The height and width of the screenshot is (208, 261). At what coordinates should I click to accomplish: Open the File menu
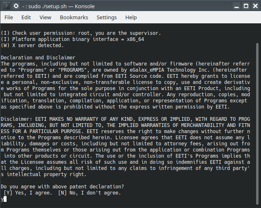click(9, 18)
